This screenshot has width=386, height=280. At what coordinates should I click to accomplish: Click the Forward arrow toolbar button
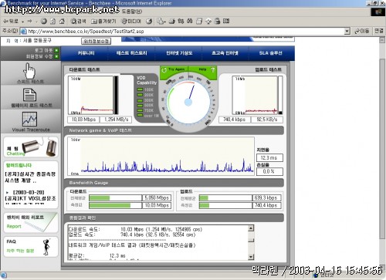pos(30,22)
